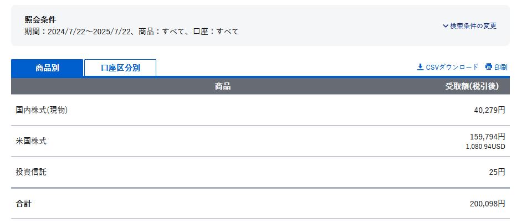
Task: Switch to the 商品別 tab
Action: click(x=47, y=68)
